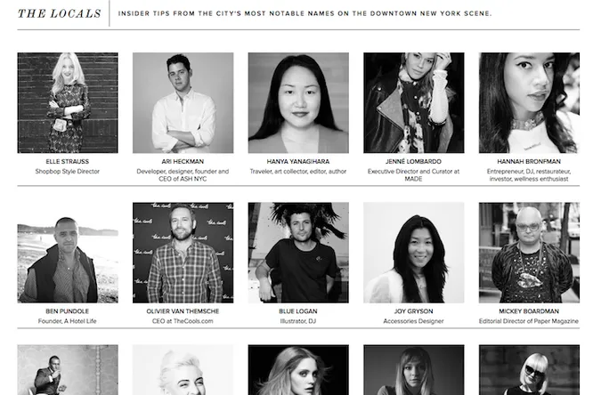Open the Olivier Van Themsche name link
Screen dimensions: 593x395
pyautogui.click(x=183, y=311)
